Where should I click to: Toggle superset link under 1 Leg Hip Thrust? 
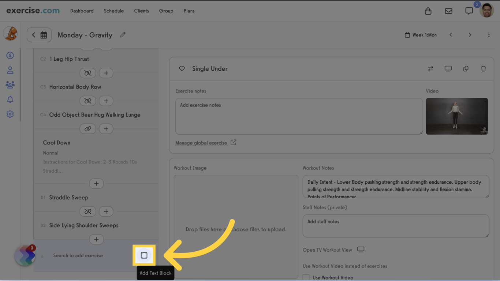tap(88, 73)
